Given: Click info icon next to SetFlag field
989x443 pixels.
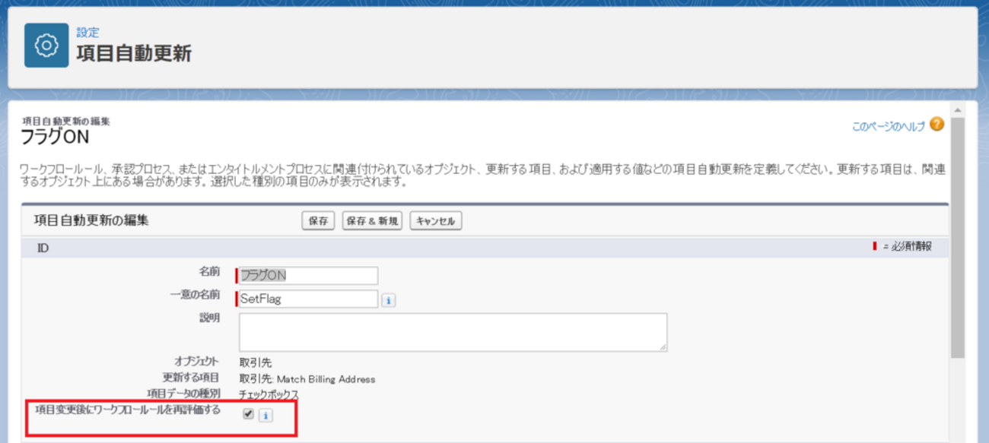Looking at the screenshot, I should point(387,300).
